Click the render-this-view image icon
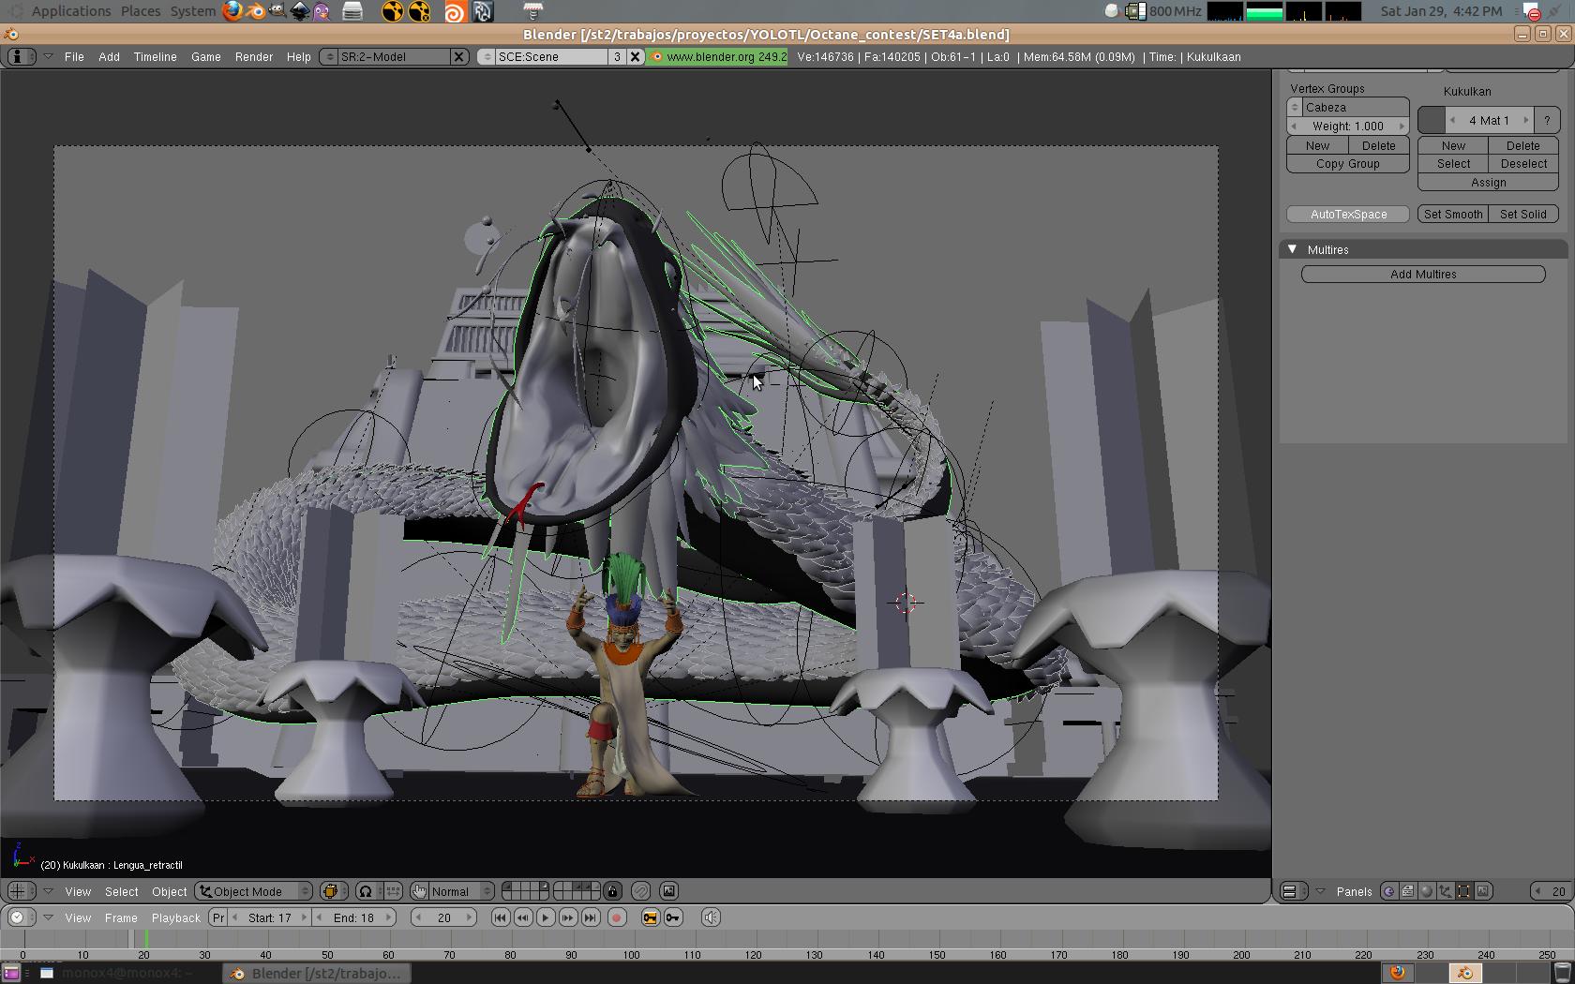The height and width of the screenshot is (984, 1575). point(668,891)
